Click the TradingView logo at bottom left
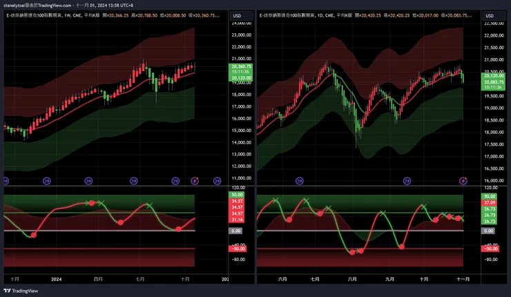 pyautogui.click(x=21, y=291)
